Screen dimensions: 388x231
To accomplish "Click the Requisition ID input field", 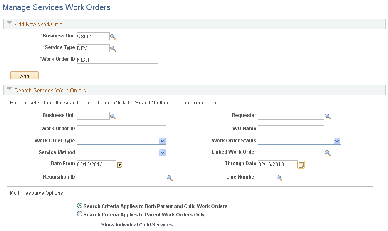I will [x=121, y=178].
